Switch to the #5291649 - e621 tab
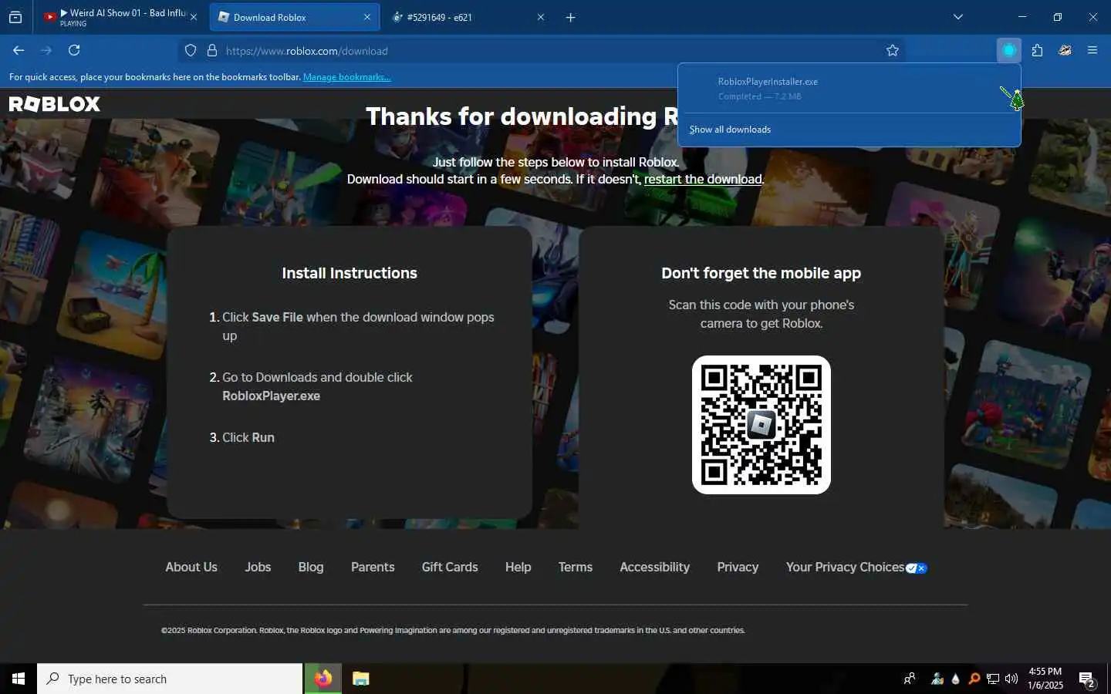This screenshot has width=1111, height=694. (x=468, y=17)
